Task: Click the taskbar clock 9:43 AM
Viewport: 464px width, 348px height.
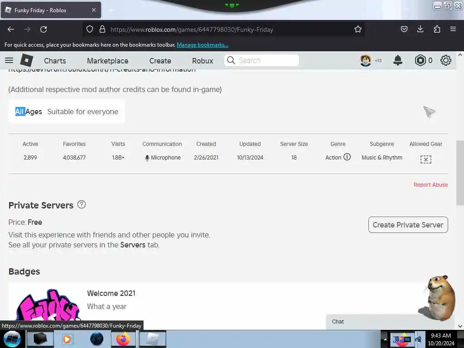Action: pos(440,336)
